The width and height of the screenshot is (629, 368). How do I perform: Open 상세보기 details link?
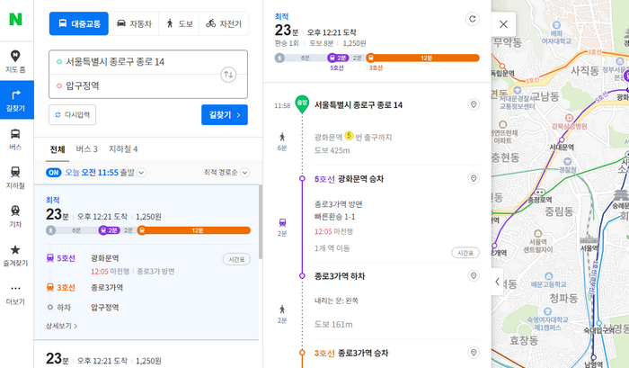[x=62, y=326]
